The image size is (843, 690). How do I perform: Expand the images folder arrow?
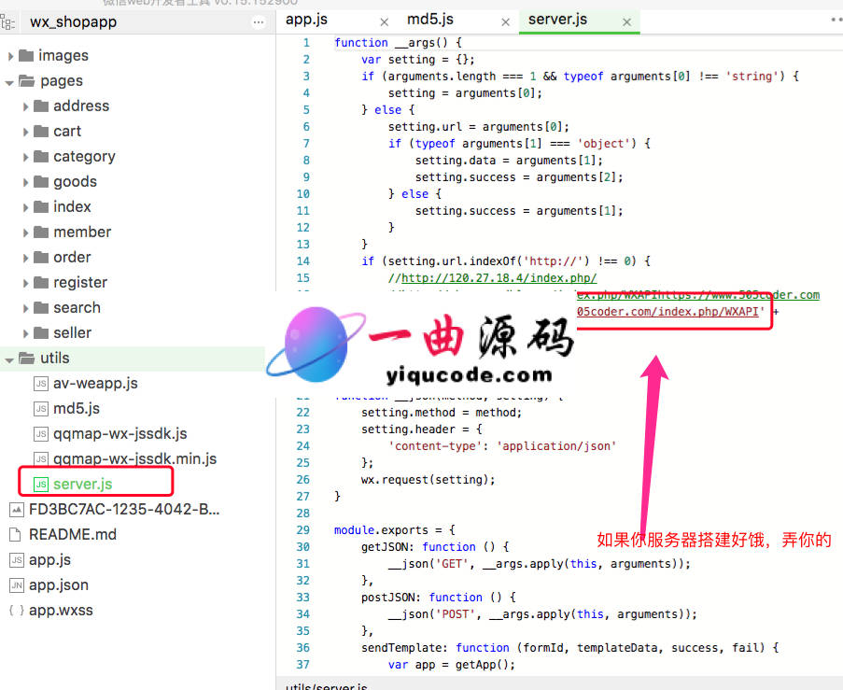coord(11,56)
